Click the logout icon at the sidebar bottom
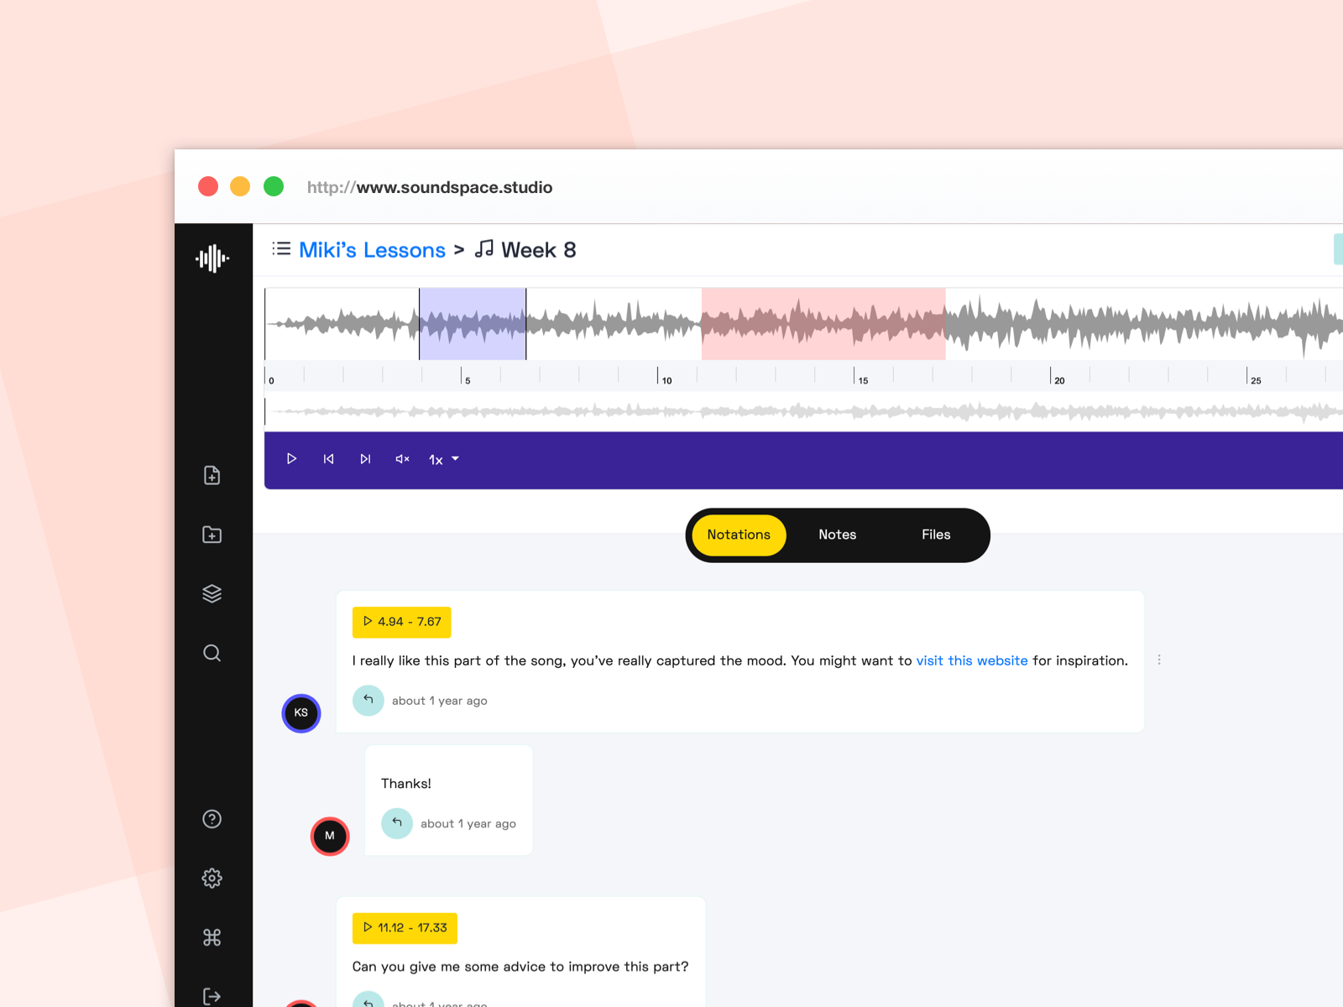The width and height of the screenshot is (1343, 1007). click(x=212, y=996)
